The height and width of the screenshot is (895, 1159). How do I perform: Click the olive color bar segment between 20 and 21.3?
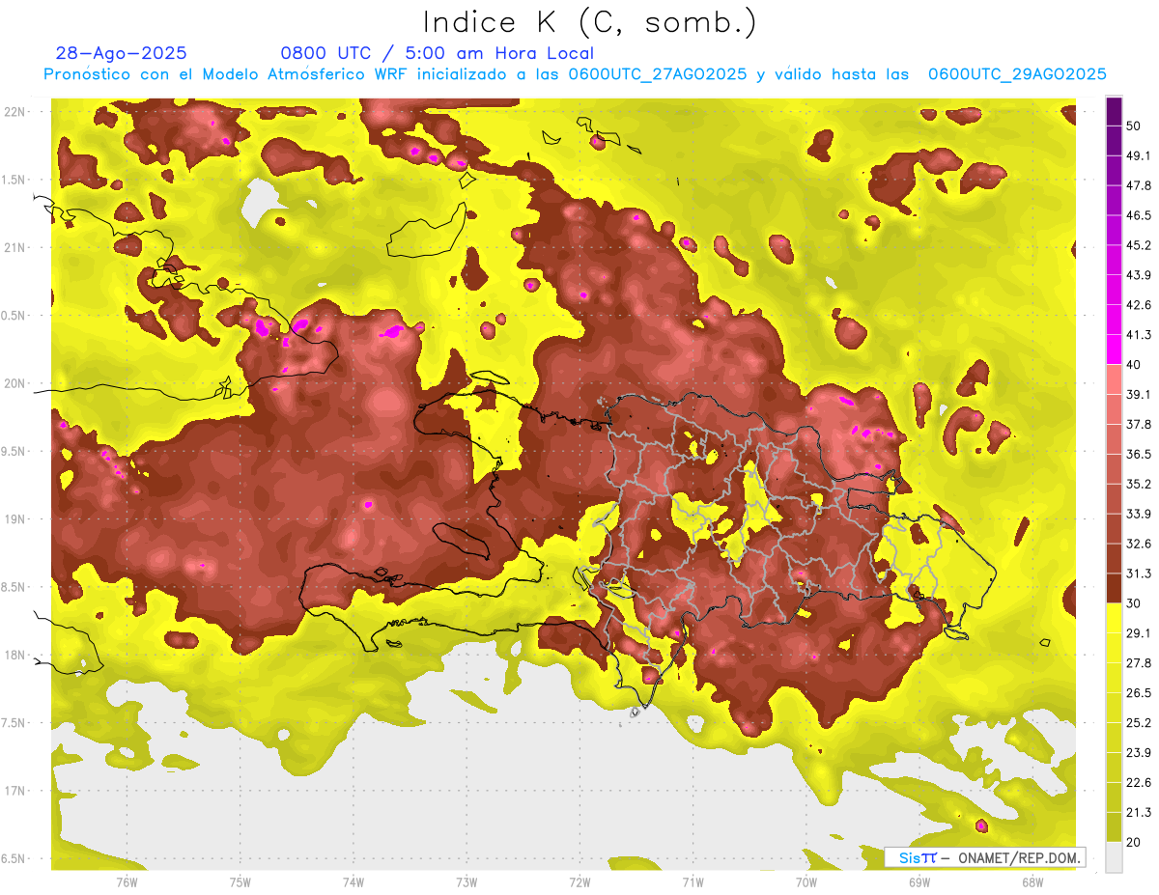point(1114,826)
